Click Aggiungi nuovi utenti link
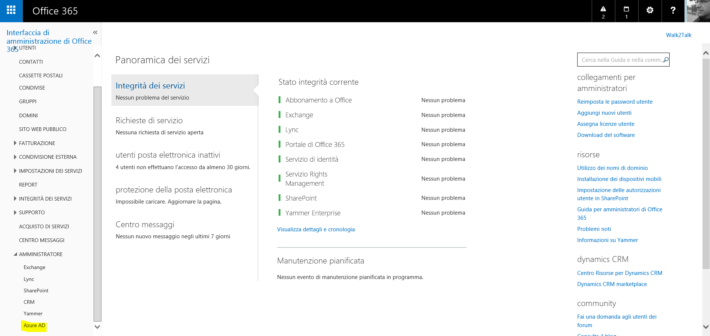Screen dimensions: 710x336 coord(604,113)
